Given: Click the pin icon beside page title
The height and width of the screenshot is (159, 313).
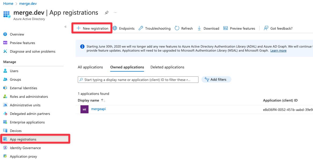Looking at the screenshot, I should 106,13.
